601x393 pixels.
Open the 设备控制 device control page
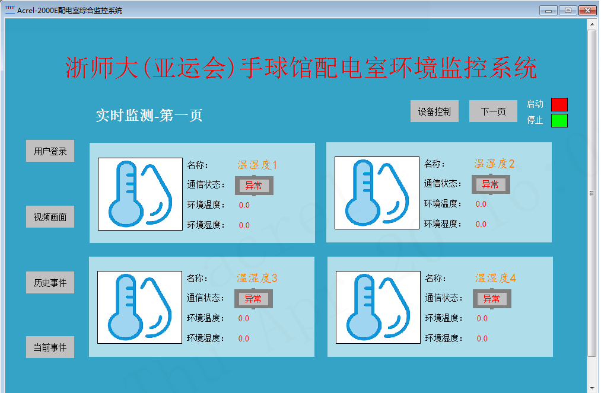(435, 111)
